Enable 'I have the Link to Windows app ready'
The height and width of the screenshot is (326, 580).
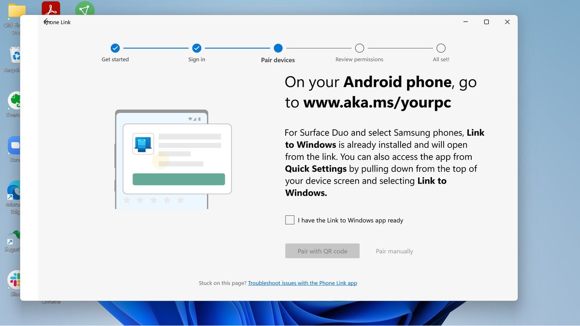pos(290,220)
